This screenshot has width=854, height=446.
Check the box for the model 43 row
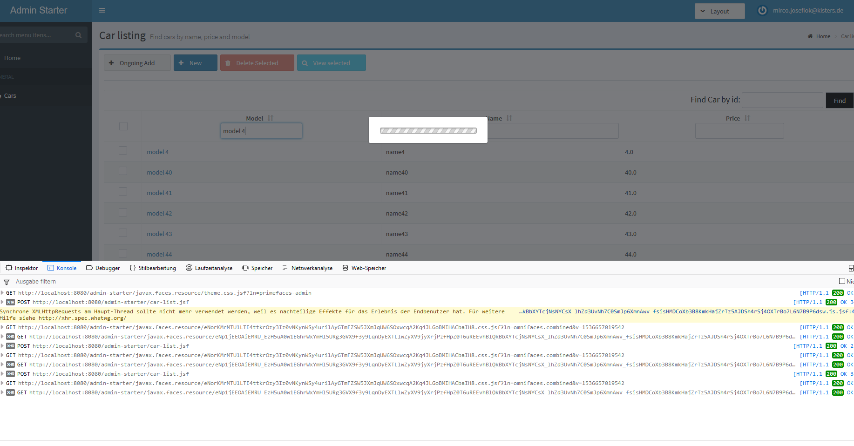(123, 233)
